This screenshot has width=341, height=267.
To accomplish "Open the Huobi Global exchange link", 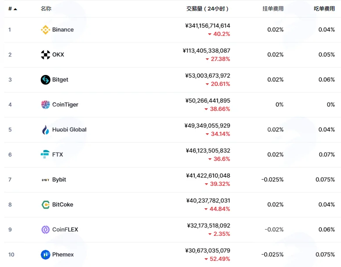I will [69, 130].
